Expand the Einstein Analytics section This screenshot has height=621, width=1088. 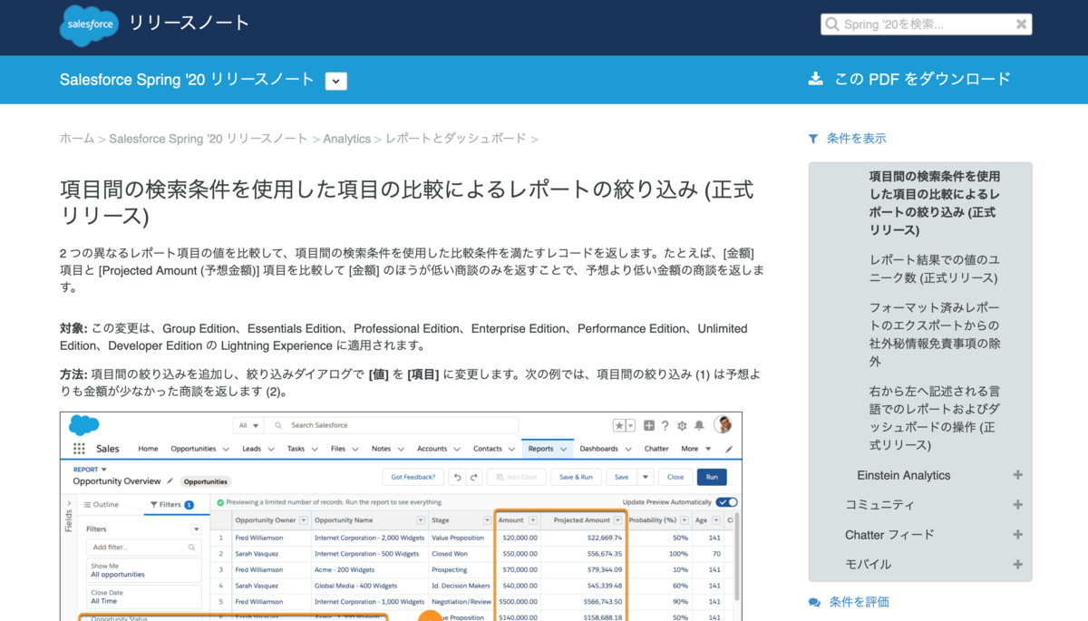[1018, 475]
